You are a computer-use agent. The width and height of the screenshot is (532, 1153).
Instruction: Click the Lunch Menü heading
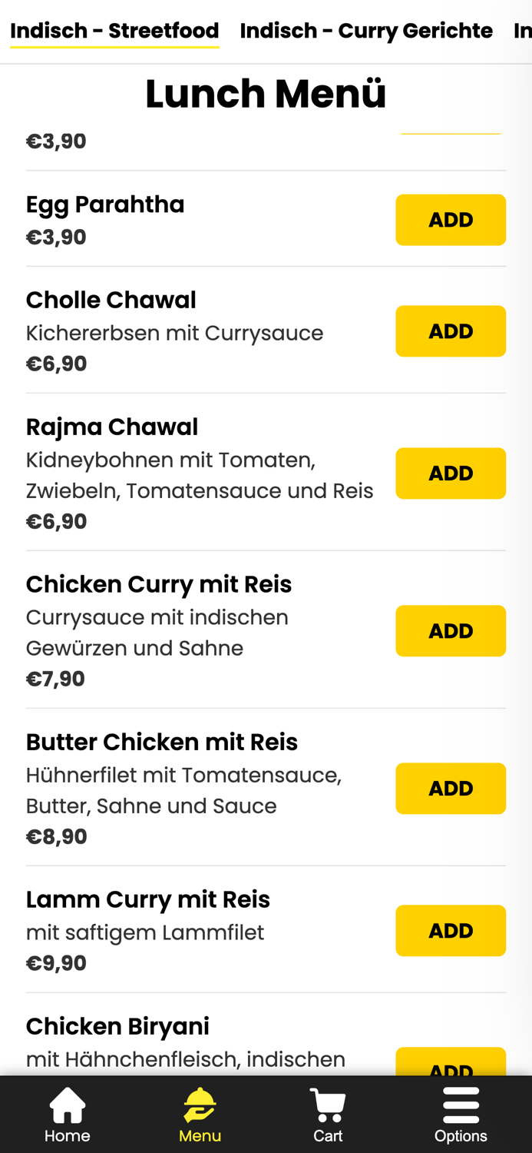tap(266, 94)
